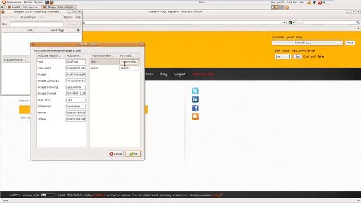Click the title post parameter value field
The height and width of the screenshot is (203, 361).
pos(129,61)
